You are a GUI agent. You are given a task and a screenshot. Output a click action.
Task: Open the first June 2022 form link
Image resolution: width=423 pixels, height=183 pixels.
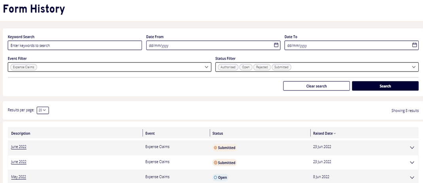pos(19,147)
